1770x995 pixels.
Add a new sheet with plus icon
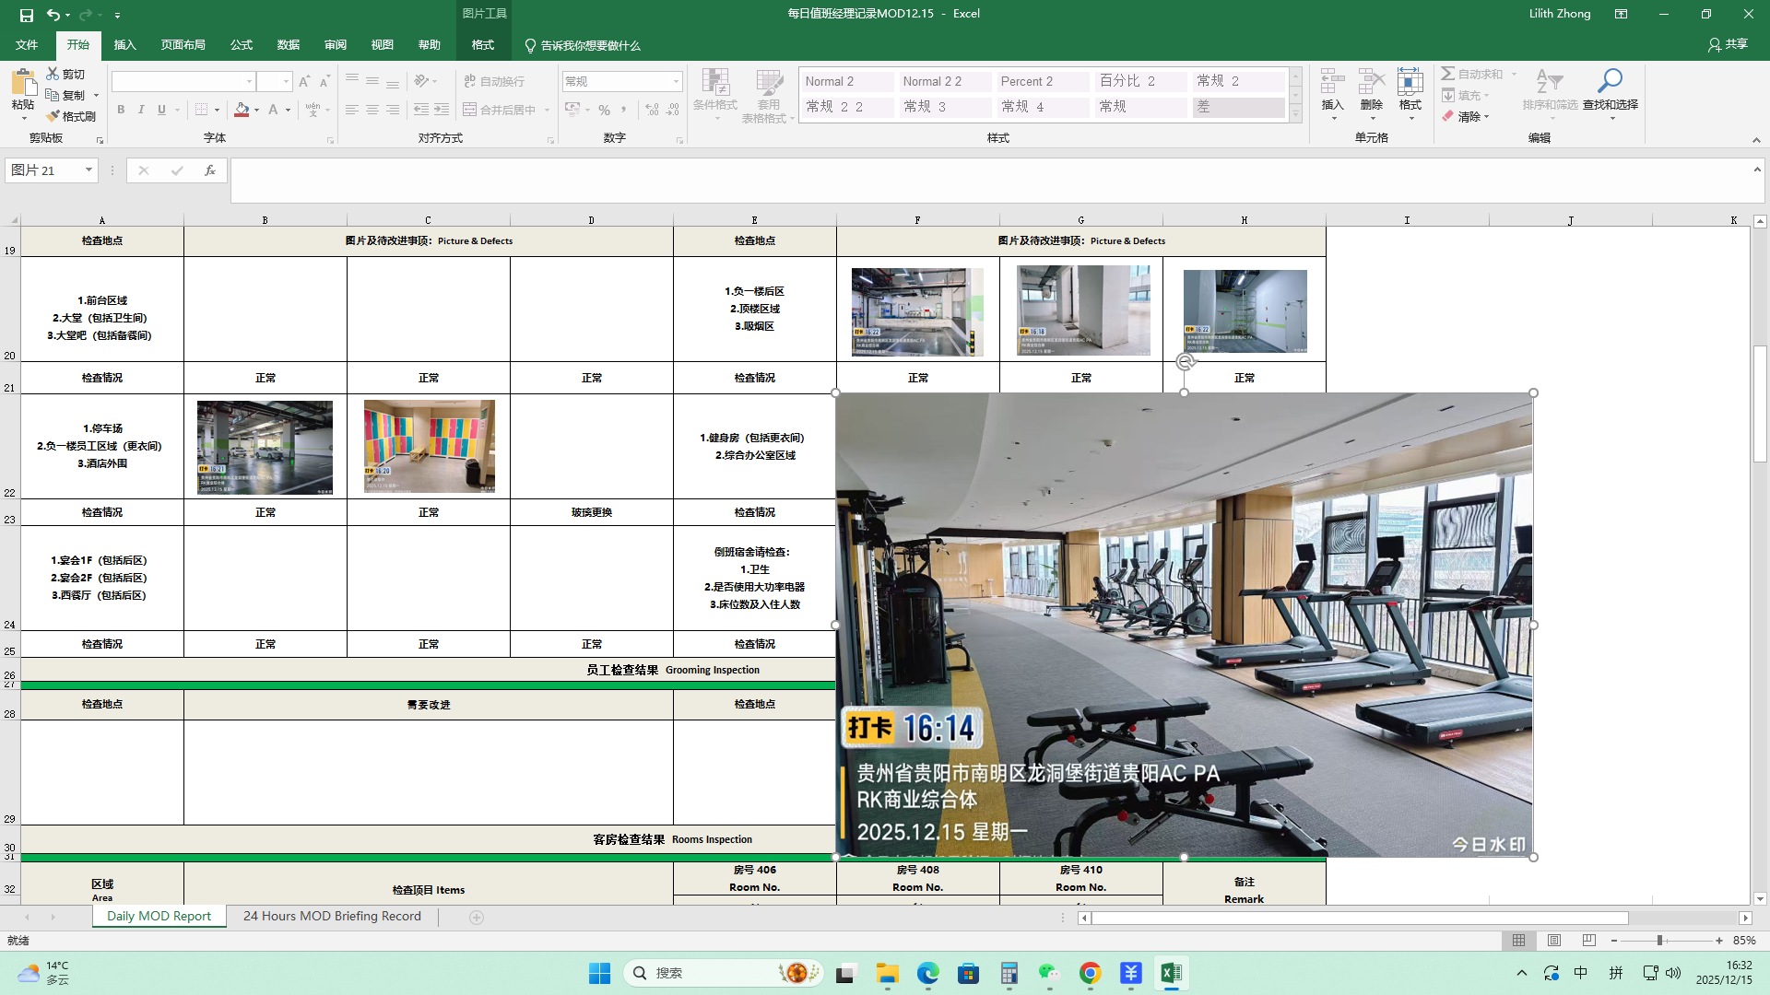coord(477,918)
